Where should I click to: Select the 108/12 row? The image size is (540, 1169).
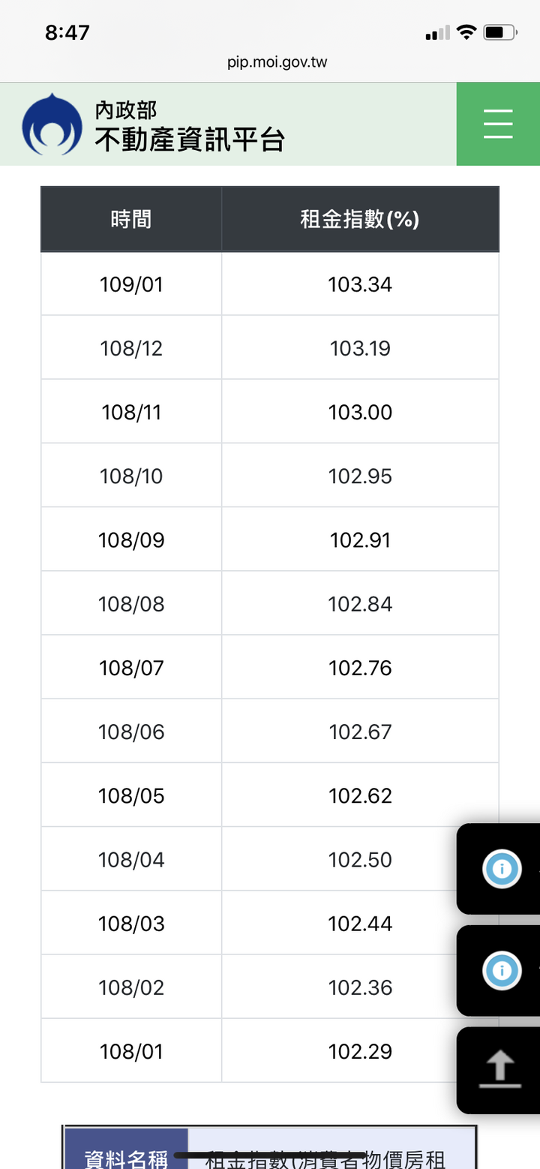pyautogui.click(x=270, y=348)
